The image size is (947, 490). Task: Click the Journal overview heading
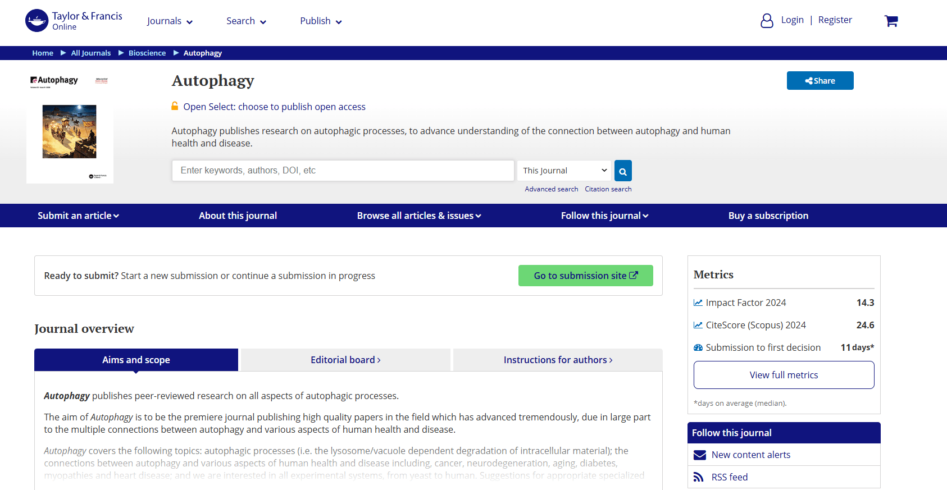click(84, 328)
